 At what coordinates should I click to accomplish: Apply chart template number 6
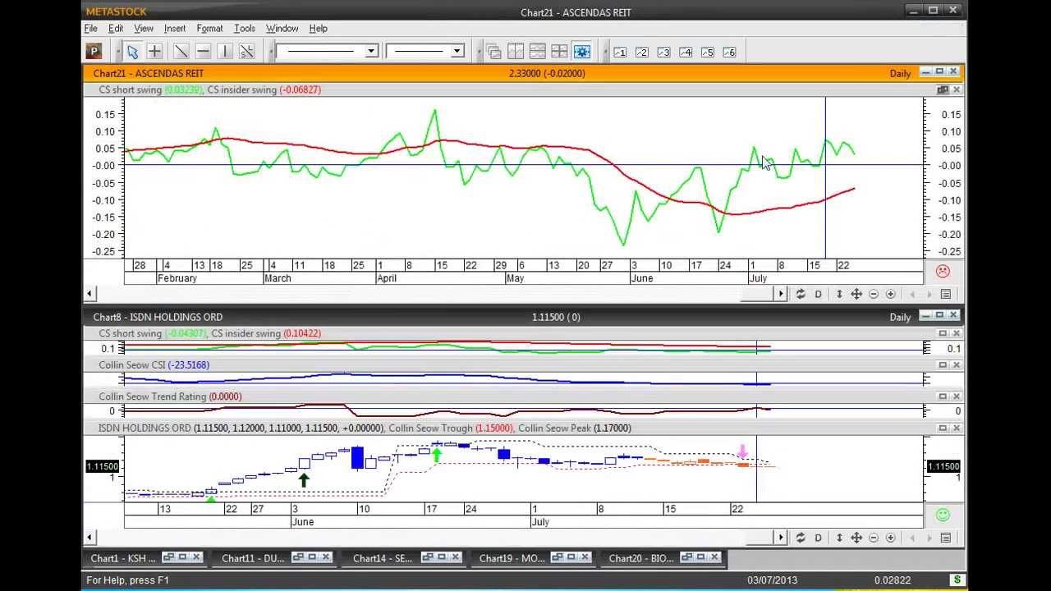pos(729,52)
